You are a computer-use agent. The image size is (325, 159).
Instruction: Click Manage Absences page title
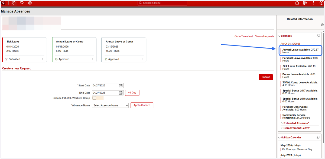[x=15, y=11]
